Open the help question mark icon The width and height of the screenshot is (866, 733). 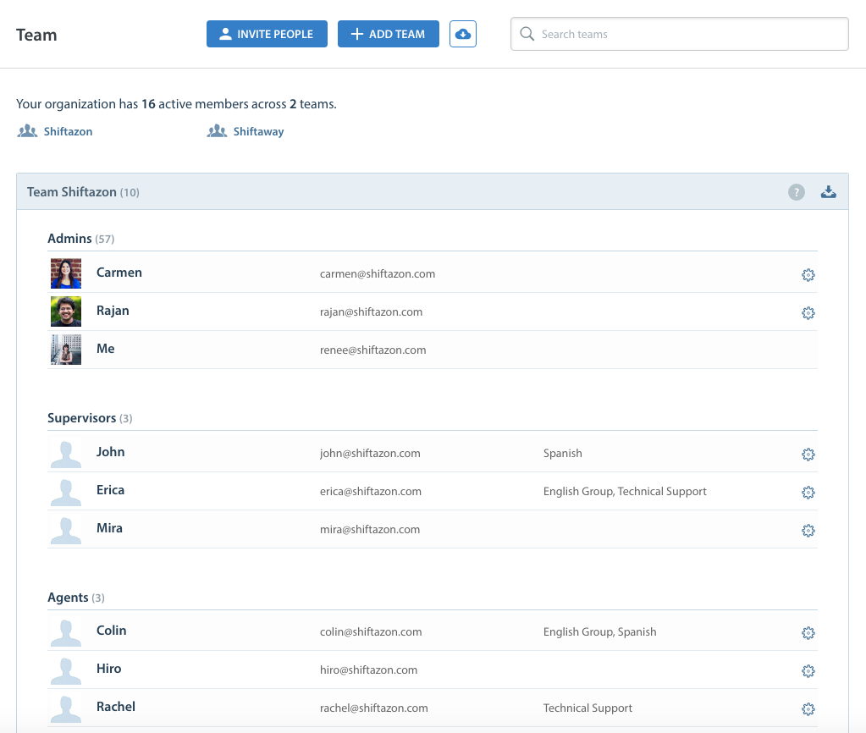point(796,192)
